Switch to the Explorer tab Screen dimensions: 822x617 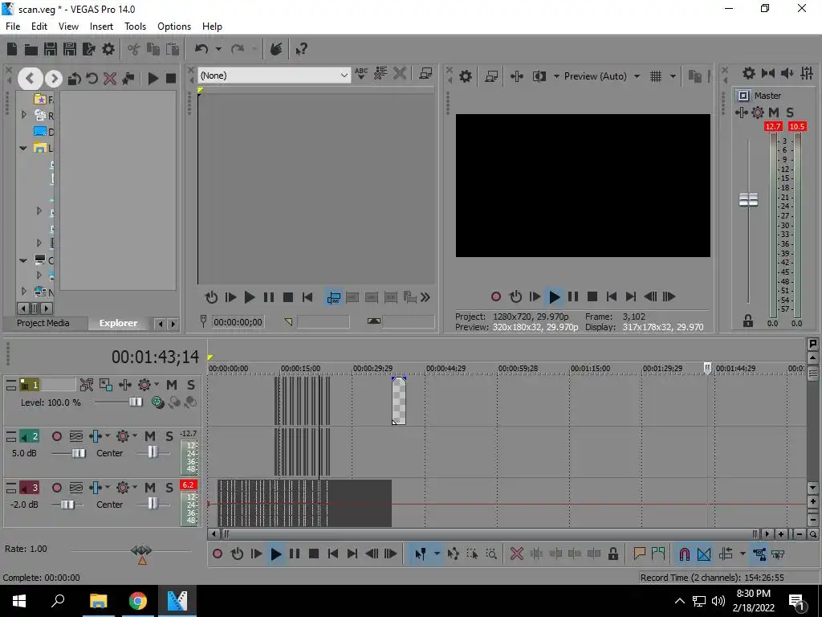click(x=119, y=323)
